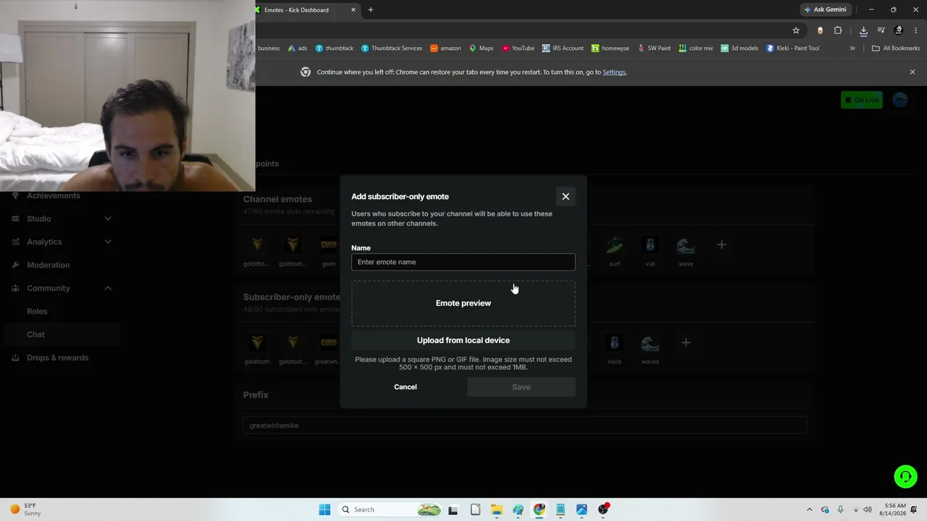Select the golddto... channel emote
The image size is (927, 521).
pos(256,250)
